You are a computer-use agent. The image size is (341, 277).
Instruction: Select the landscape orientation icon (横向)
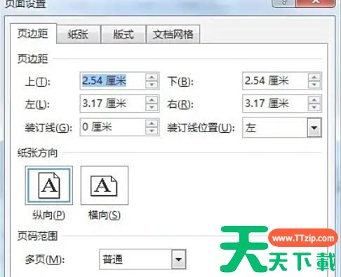pyautogui.click(x=105, y=185)
